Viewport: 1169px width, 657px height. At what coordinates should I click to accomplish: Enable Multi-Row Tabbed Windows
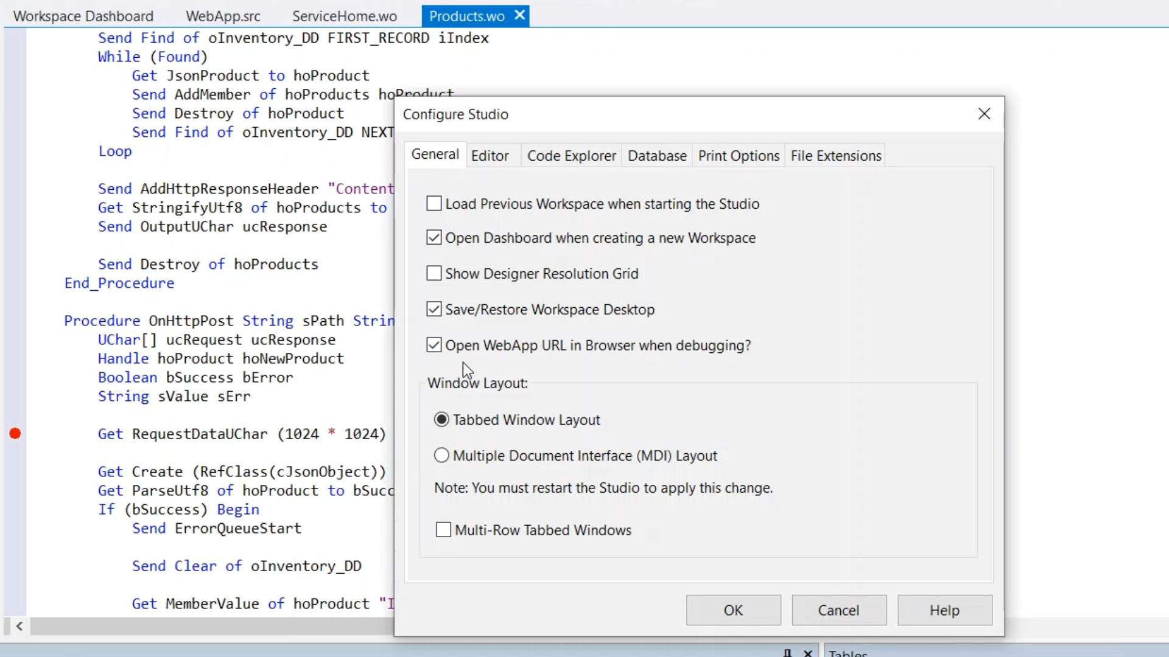[x=444, y=530]
